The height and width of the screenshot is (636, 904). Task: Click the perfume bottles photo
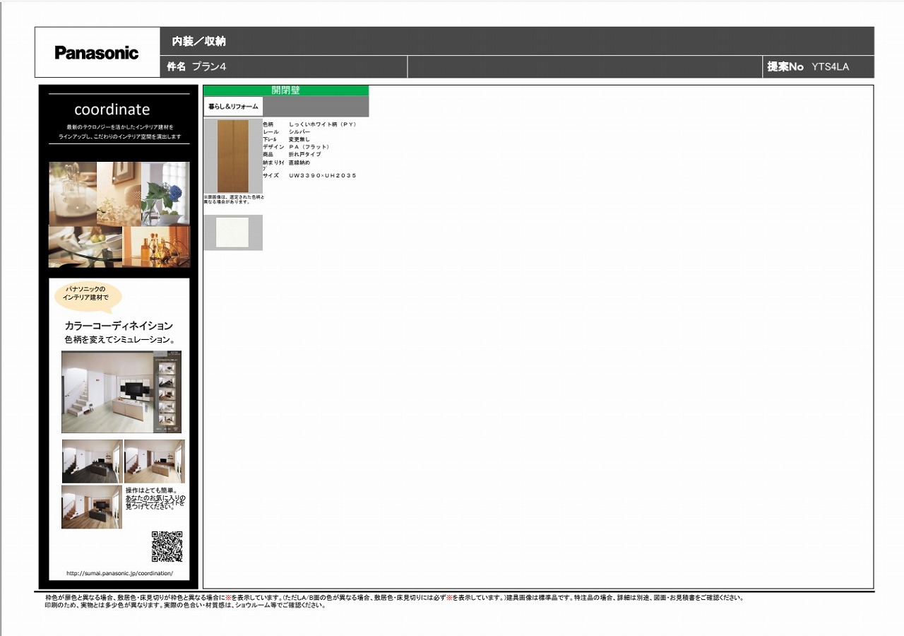[156, 247]
